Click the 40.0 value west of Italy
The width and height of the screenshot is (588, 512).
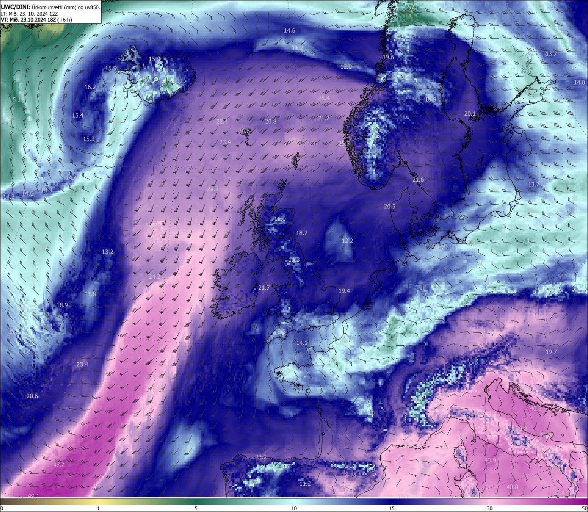coord(512,487)
